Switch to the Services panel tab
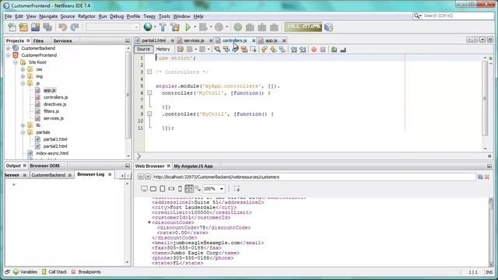This screenshot has height=280, width=498. 62,40
